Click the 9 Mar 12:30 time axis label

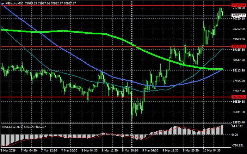(x=170, y=151)
